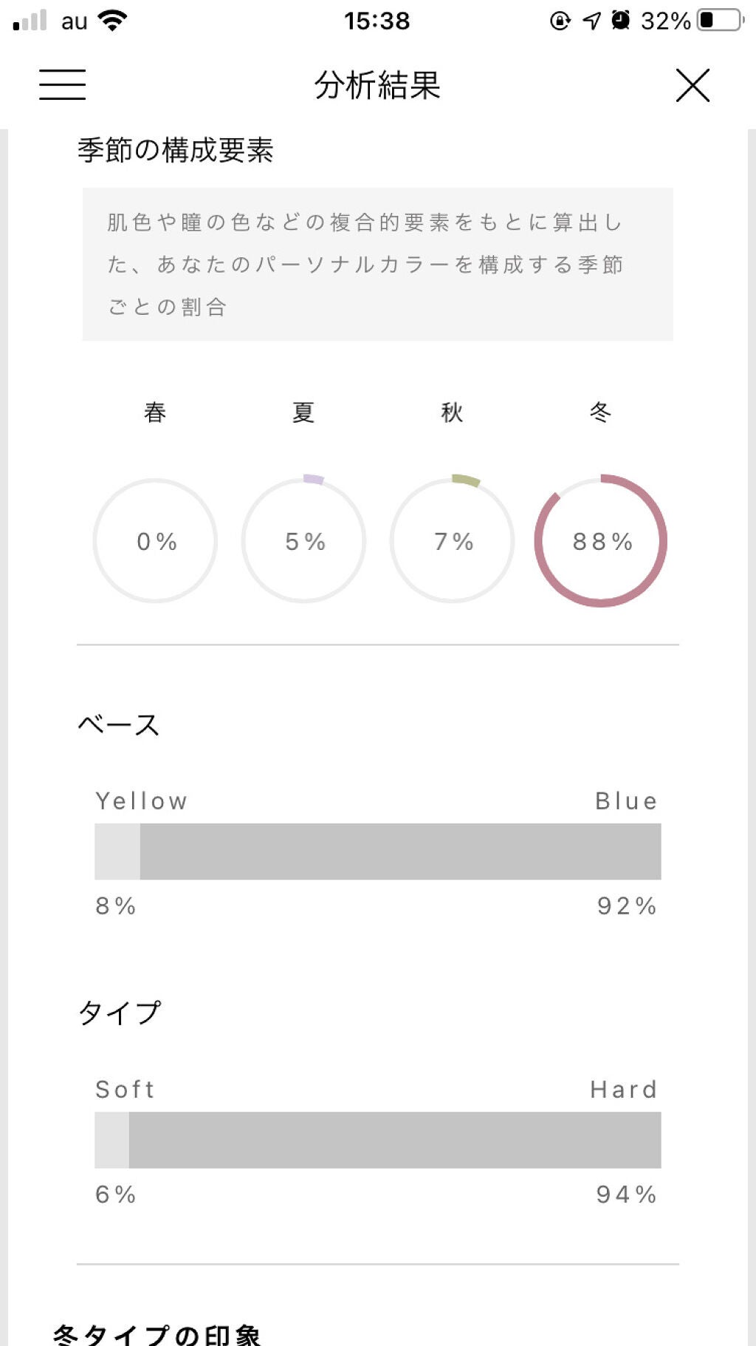756x1346 pixels.
Task: Select the 春 season ring showing 0%
Action: coord(154,541)
